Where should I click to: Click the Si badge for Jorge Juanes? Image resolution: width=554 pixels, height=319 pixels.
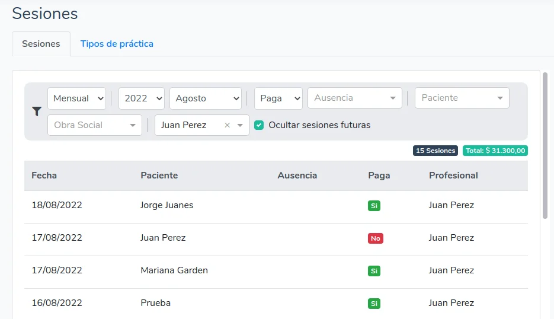pos(374,206)
